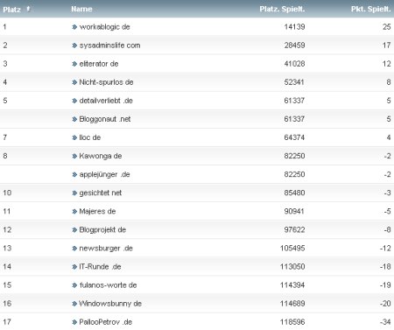Sort table by Platz column header
The height and width of the screenshot is (330, 394).
(11, 10)
